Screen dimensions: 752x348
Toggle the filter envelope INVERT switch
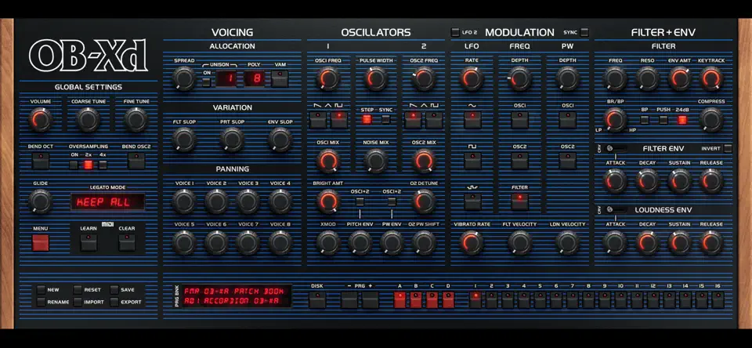(x=728, y=148)
